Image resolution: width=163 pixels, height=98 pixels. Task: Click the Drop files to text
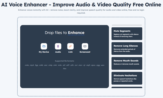point(56,33)
